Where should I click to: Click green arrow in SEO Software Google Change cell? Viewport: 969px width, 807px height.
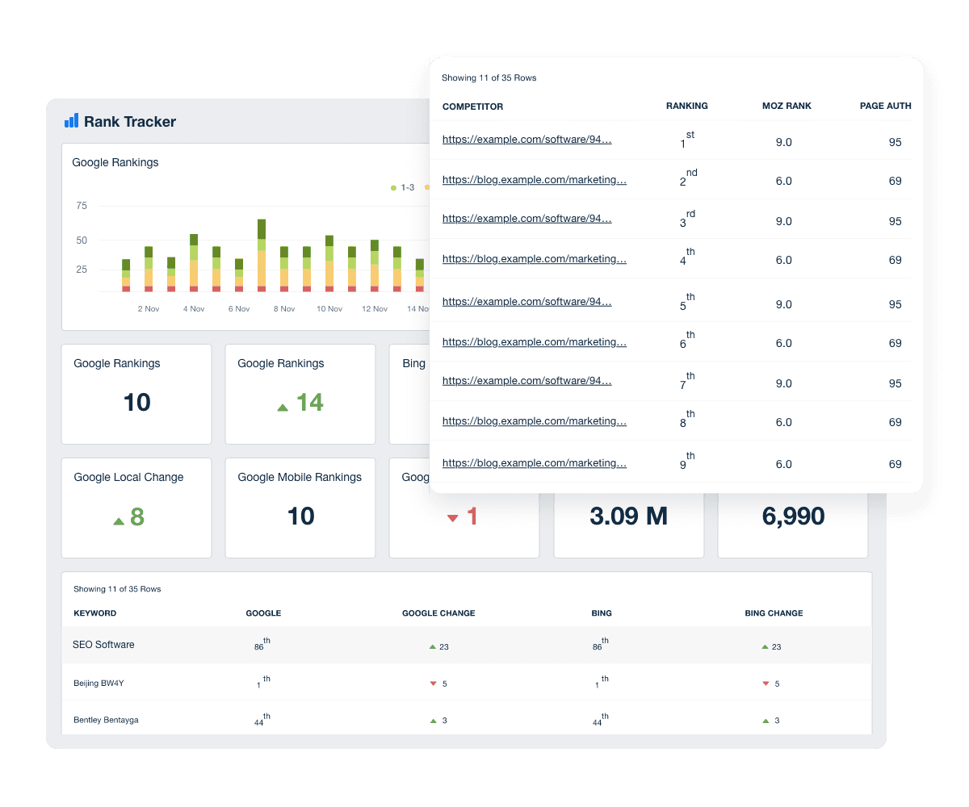(x=433, y=646)
